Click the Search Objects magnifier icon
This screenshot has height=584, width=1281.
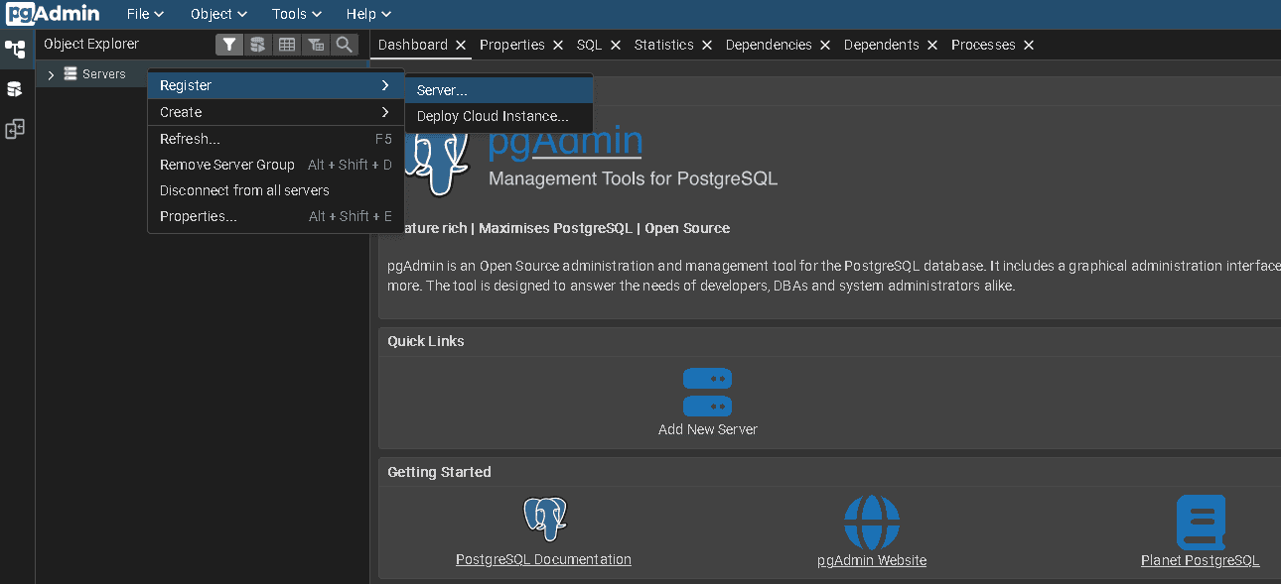(344, 45)
